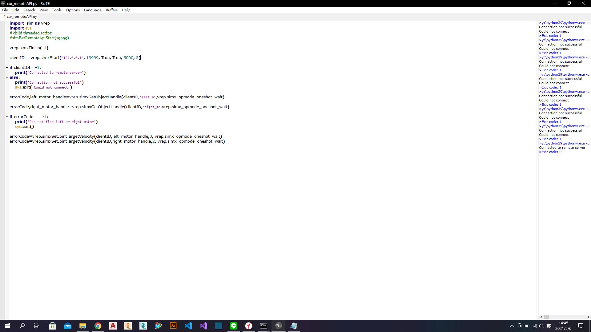Collapse the 'else:' fold marker
Viewport: 591px width, 332px height.
(7, 77)
